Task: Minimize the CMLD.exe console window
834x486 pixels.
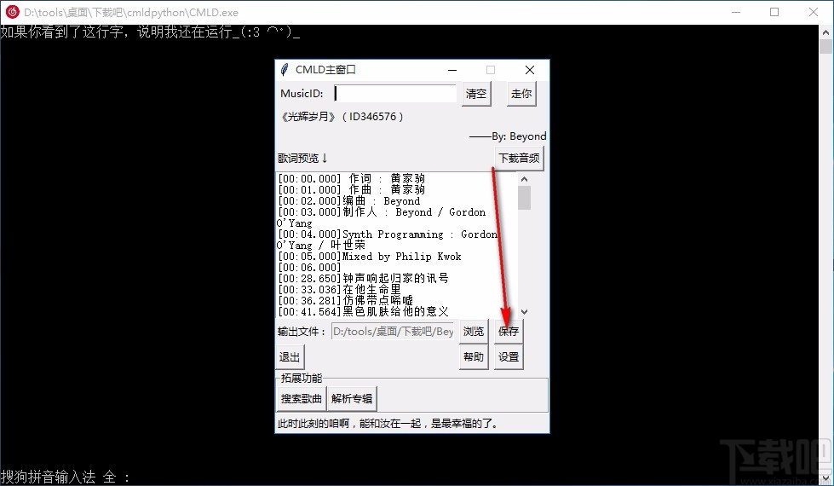Action: click(x=736, y=12)
